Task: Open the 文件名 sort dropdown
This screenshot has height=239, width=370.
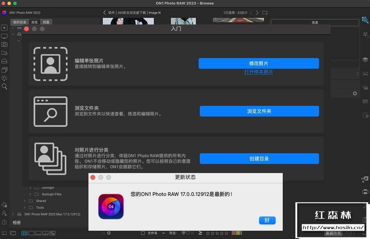Action: point(163,233)
